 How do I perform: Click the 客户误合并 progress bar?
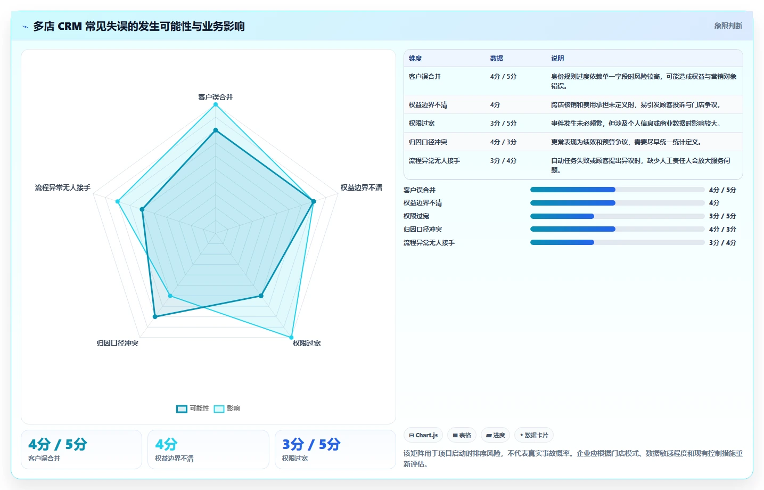coord(617,190)
